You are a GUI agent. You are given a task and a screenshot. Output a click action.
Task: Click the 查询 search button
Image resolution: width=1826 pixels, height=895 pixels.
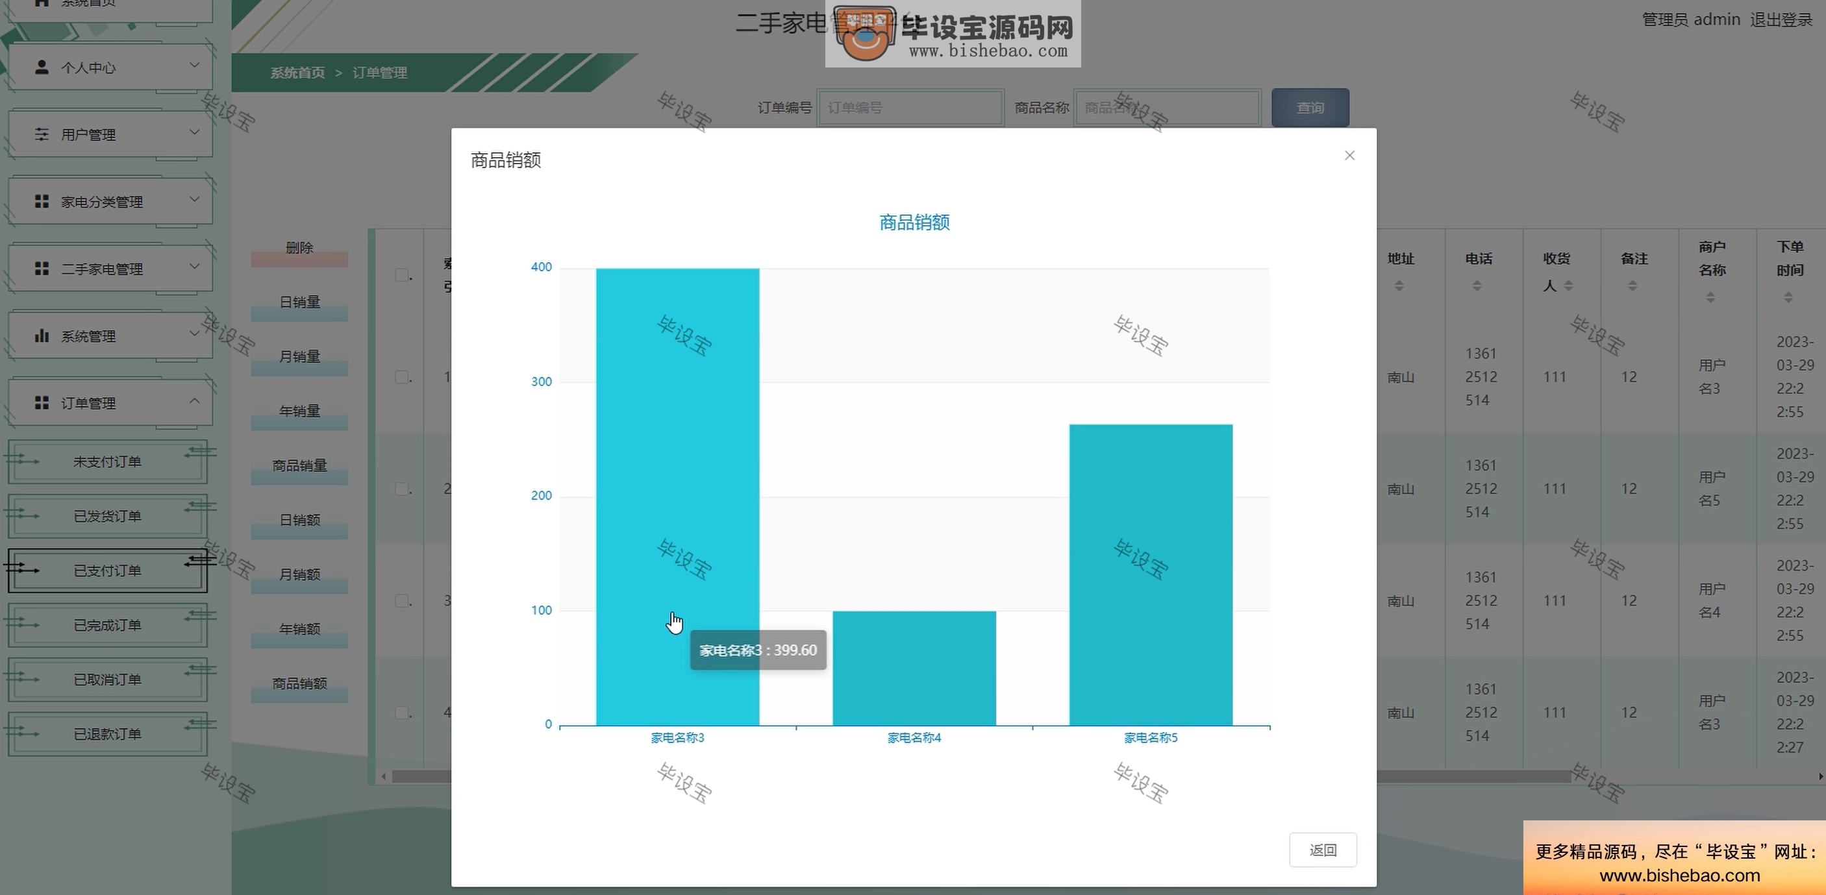(x=1310, y=108)
